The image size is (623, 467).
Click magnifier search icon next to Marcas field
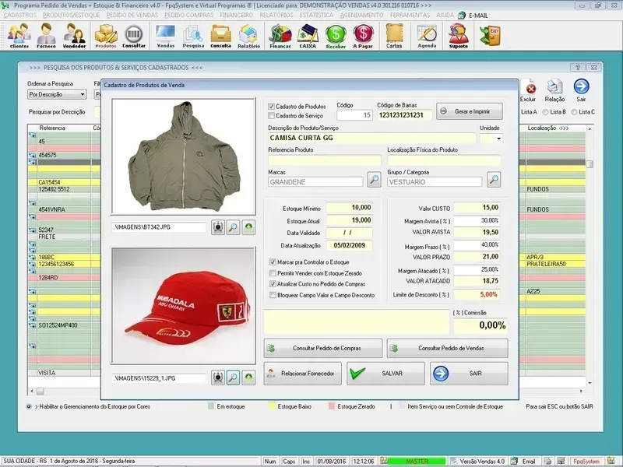374,181
